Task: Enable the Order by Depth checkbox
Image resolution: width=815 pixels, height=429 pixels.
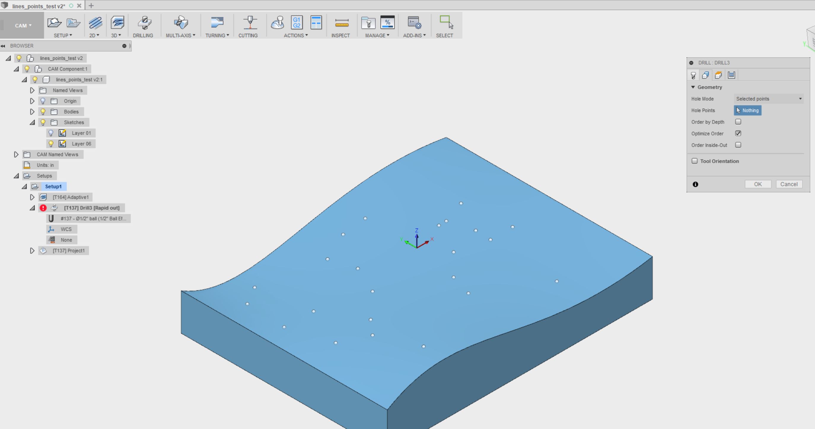Action: (738, 122)
